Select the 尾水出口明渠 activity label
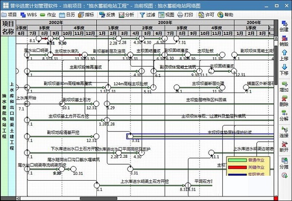 [36, 50]
